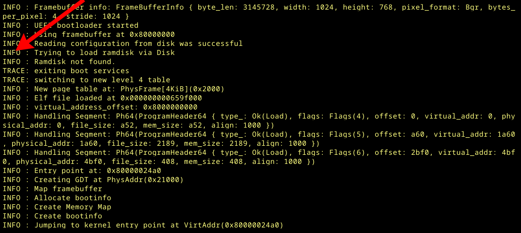Screen dimensions: 521x233
Task: Click the "UEFI bootloader started" log line
Action: coord(86,25)
